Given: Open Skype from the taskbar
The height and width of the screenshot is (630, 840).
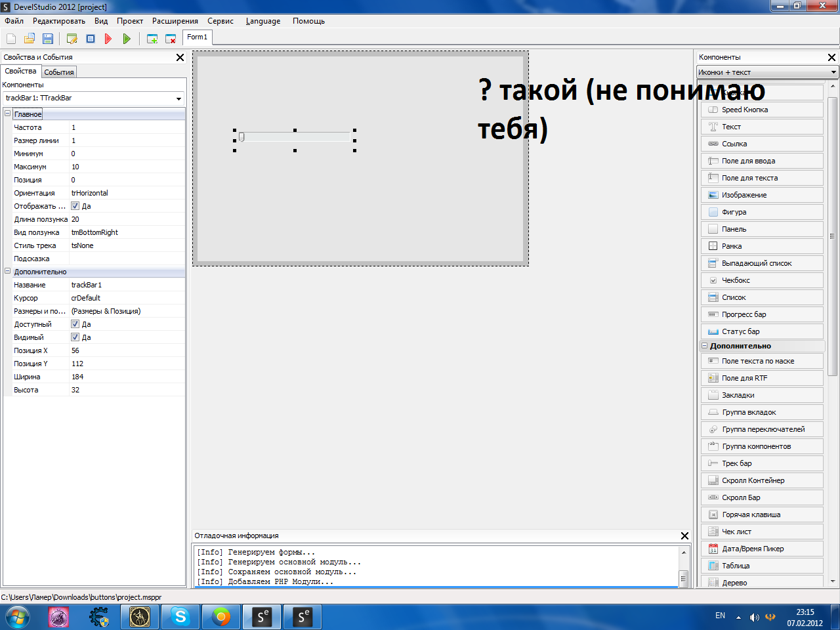Looking at the screenshot, I should pos(180,617).
